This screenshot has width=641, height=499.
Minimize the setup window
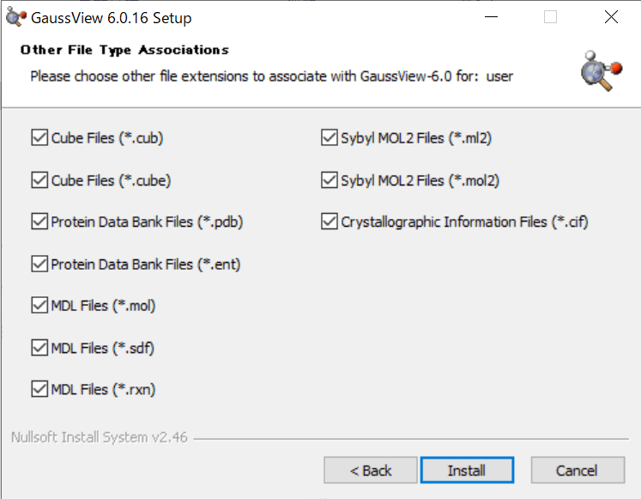[x=490, y=17]
